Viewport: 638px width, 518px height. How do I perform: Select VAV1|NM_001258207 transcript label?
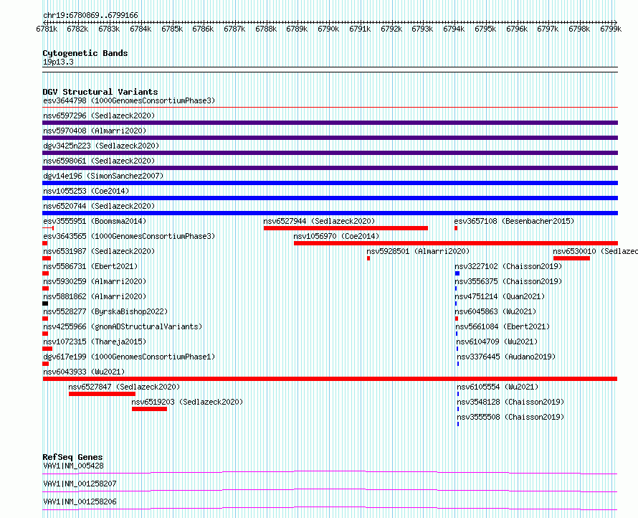[80, 484]
